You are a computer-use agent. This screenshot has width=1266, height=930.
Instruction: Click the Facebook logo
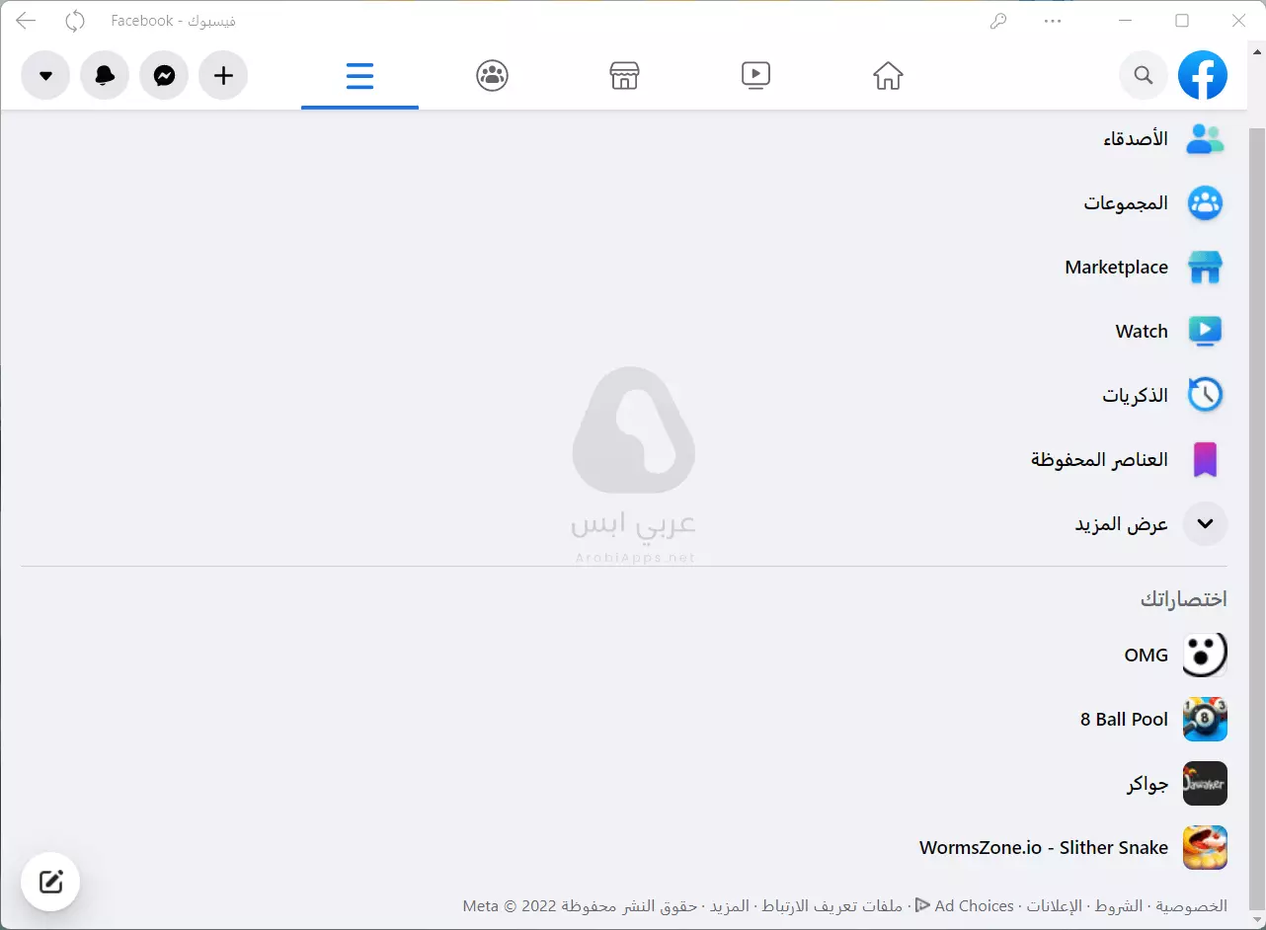click(1203, 75)
